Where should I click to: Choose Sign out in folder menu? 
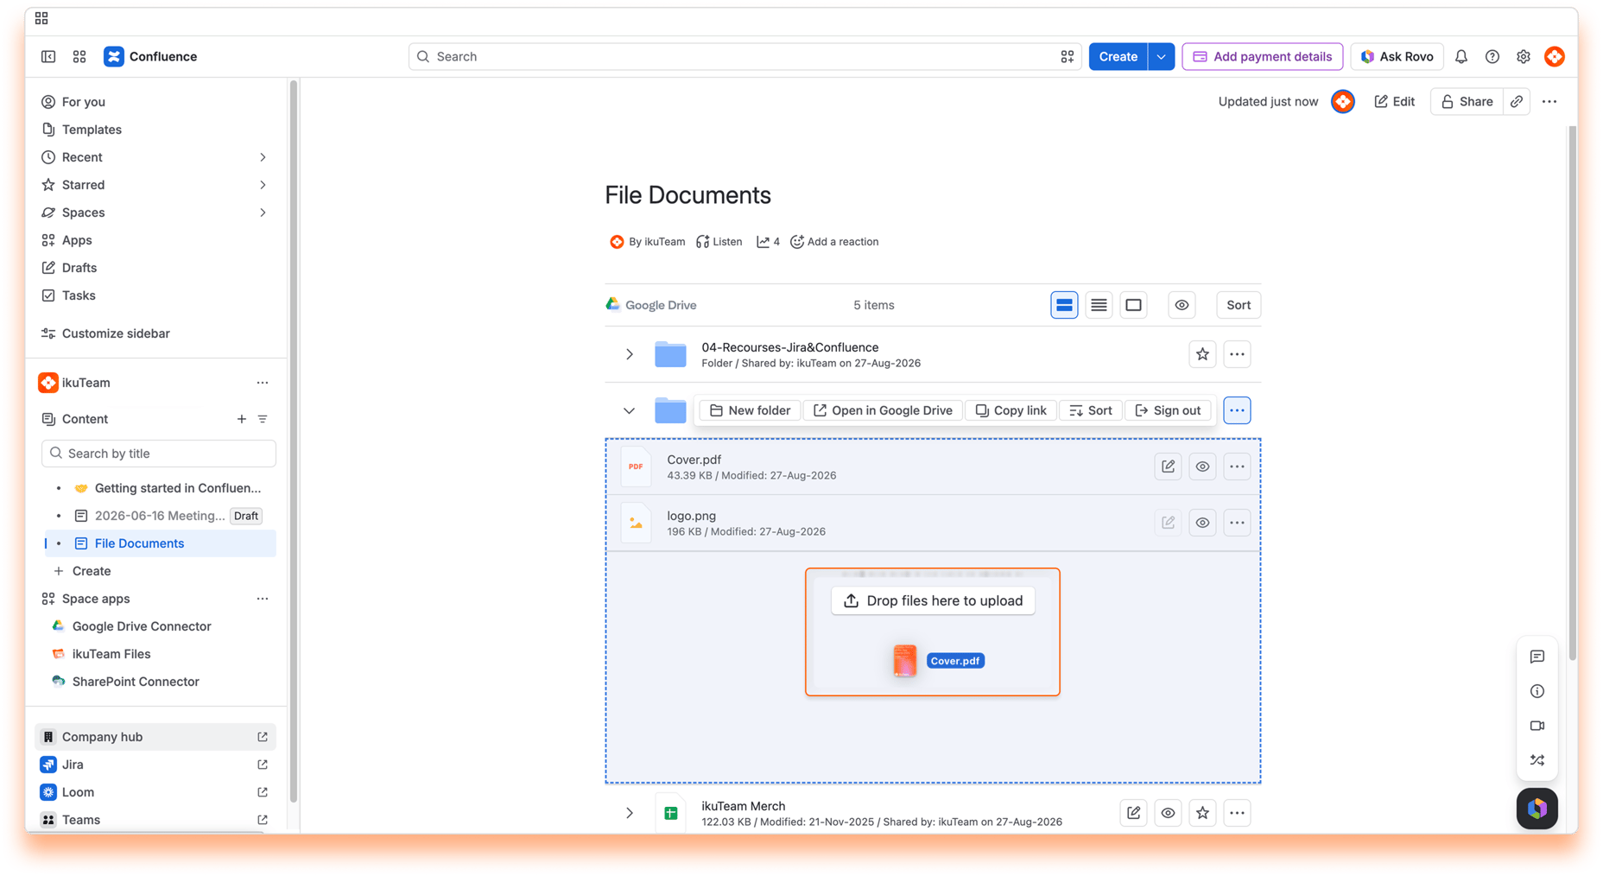[1168, 410]
